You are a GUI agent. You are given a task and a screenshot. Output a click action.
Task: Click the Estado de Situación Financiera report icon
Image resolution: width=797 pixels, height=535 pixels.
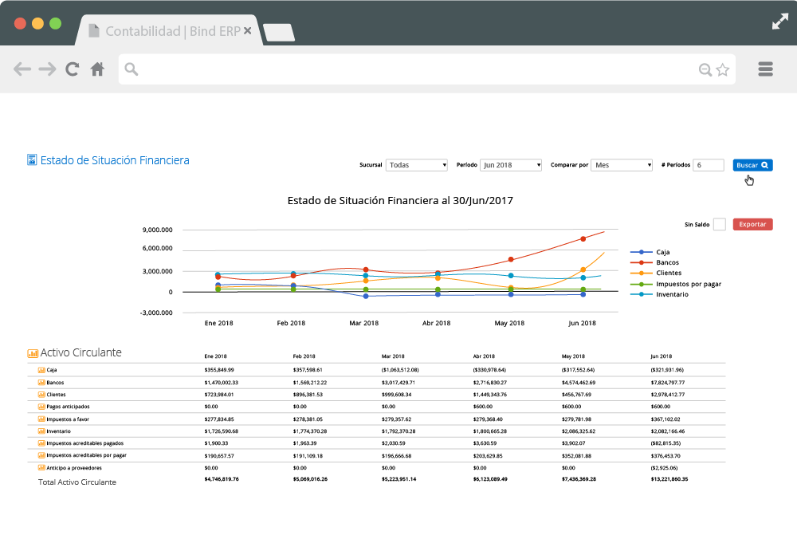point(30,160)
